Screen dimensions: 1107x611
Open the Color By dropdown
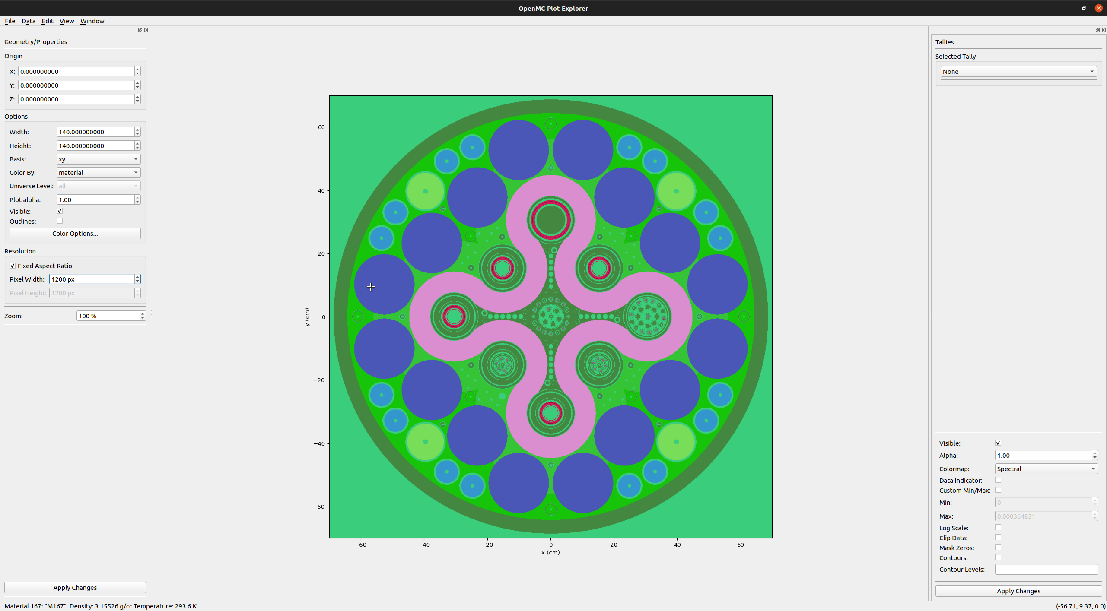coord(98,172)
